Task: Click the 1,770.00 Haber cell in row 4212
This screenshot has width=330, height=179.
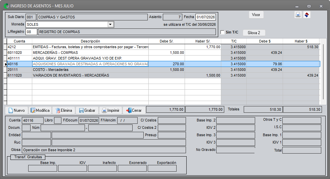Action: 203,47
